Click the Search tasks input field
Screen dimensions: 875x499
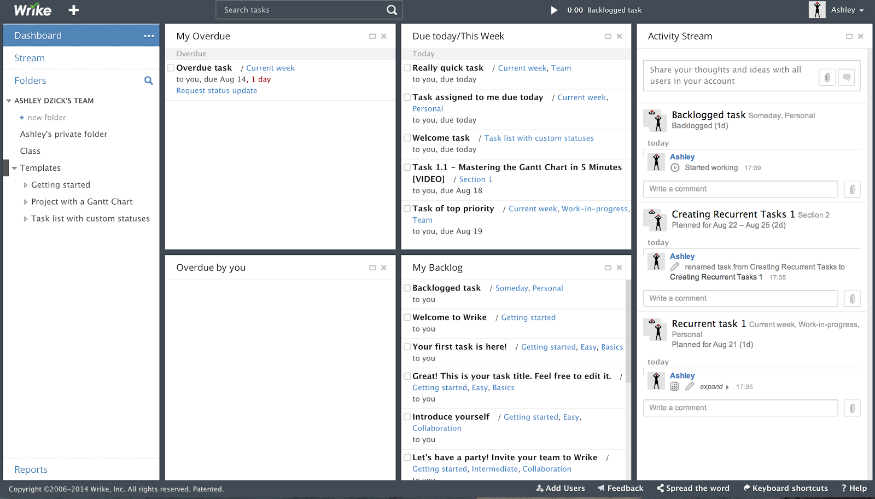click(x=301, y=10)
